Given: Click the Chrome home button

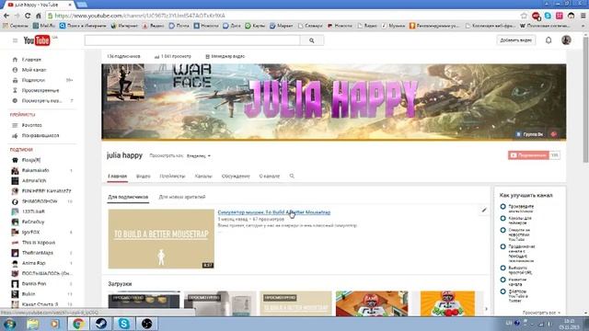Looking at the screenshot, I should coord(39,16).
